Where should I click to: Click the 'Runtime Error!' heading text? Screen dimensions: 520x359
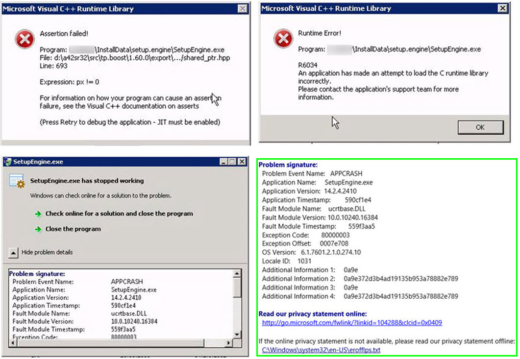[x=320, y=33]
